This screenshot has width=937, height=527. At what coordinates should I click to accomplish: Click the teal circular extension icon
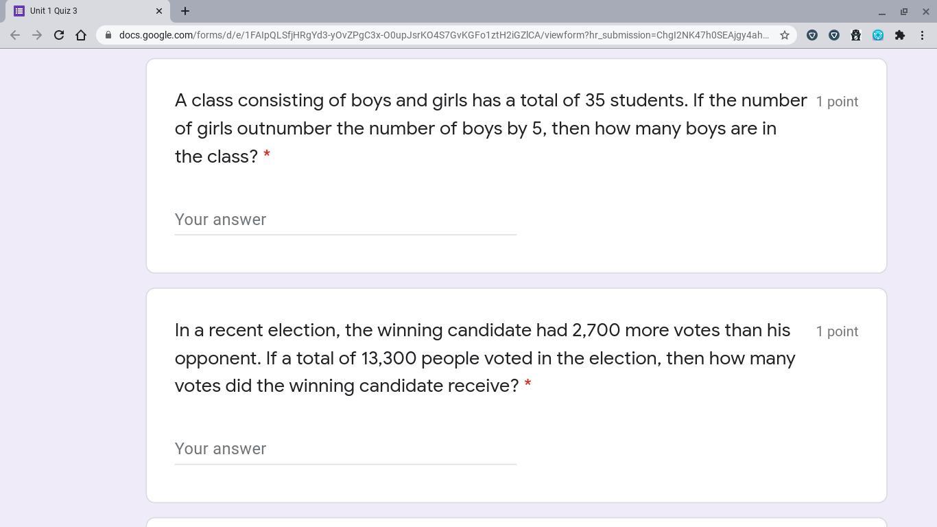878,35
